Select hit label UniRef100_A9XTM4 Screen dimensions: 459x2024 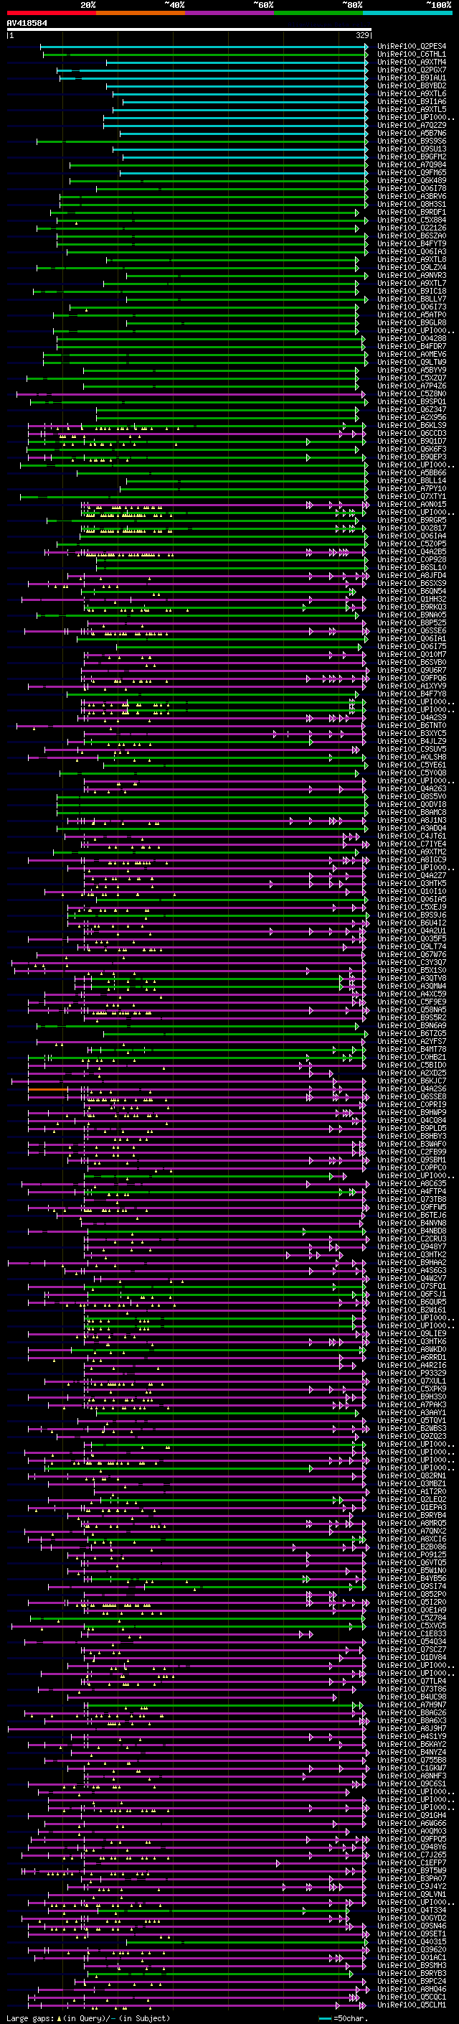412,62
